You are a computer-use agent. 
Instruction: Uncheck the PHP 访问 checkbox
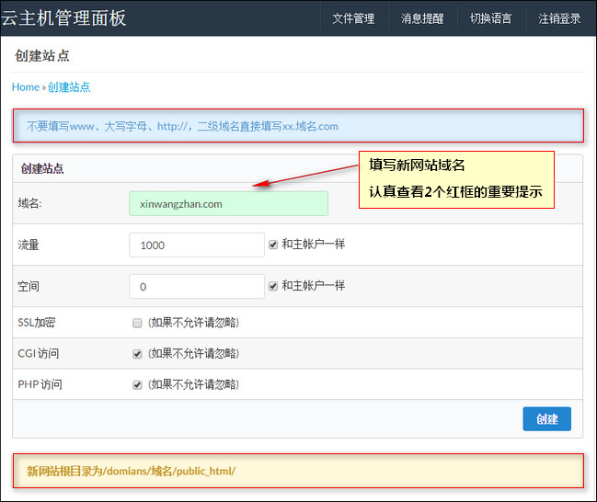[x=137, y=385]
